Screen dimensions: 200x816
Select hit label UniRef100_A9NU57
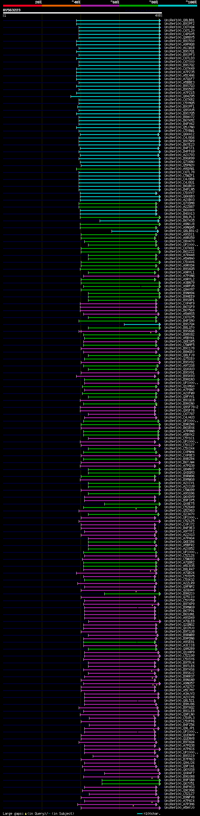coord(179,683)
